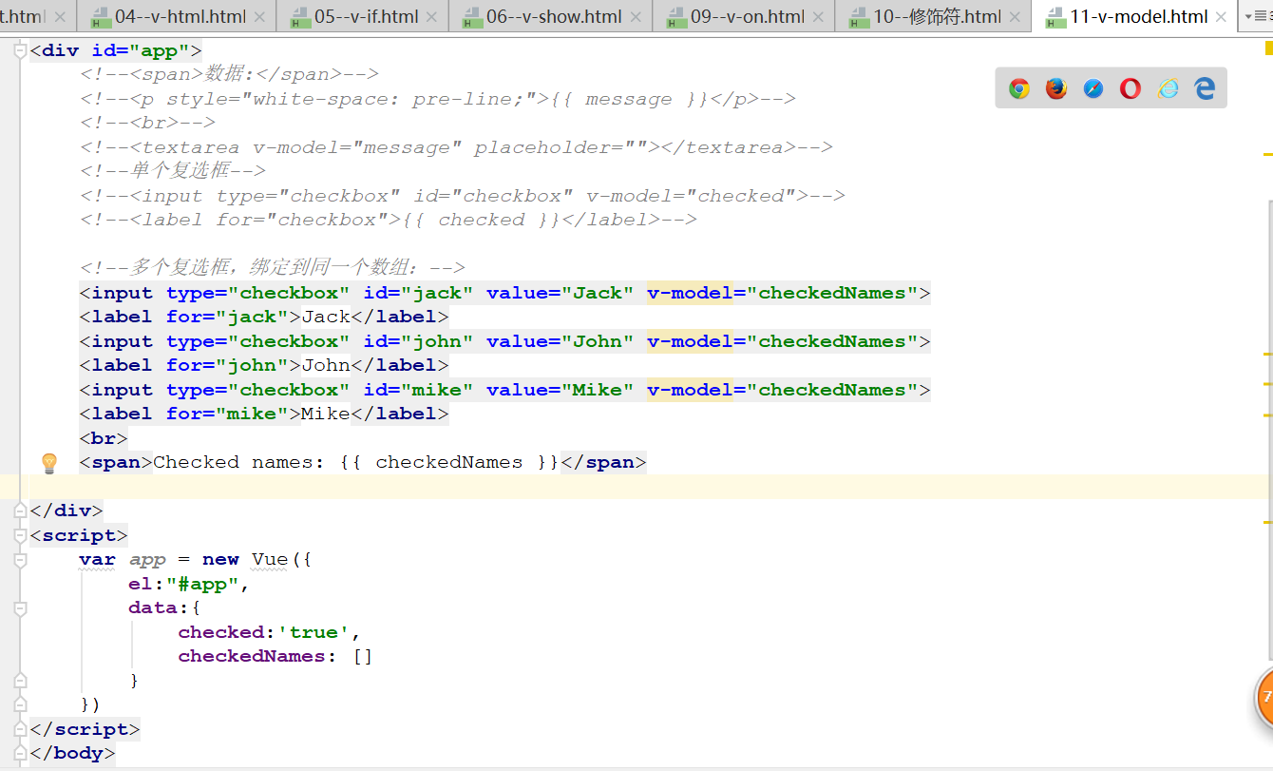The height and width of the screenshot is (771, 1273).
Task: Click the yellow inspection status square
Action: pyautogui.click(x=1268, y=49)
